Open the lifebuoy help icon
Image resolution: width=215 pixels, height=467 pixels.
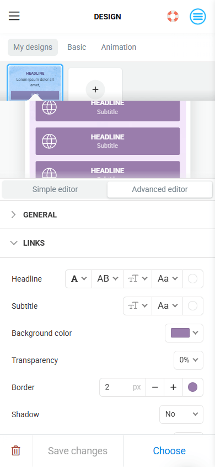[173, 17]
